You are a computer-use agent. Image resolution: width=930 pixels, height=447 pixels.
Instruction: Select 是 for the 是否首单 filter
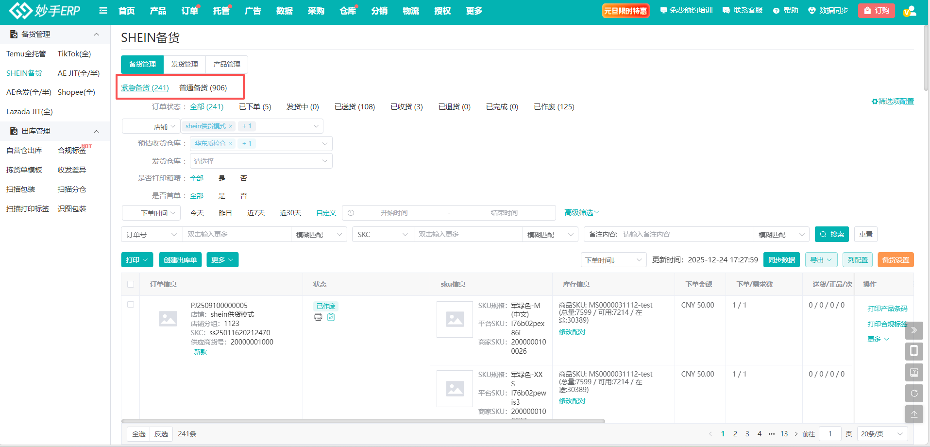coord(222,196)
